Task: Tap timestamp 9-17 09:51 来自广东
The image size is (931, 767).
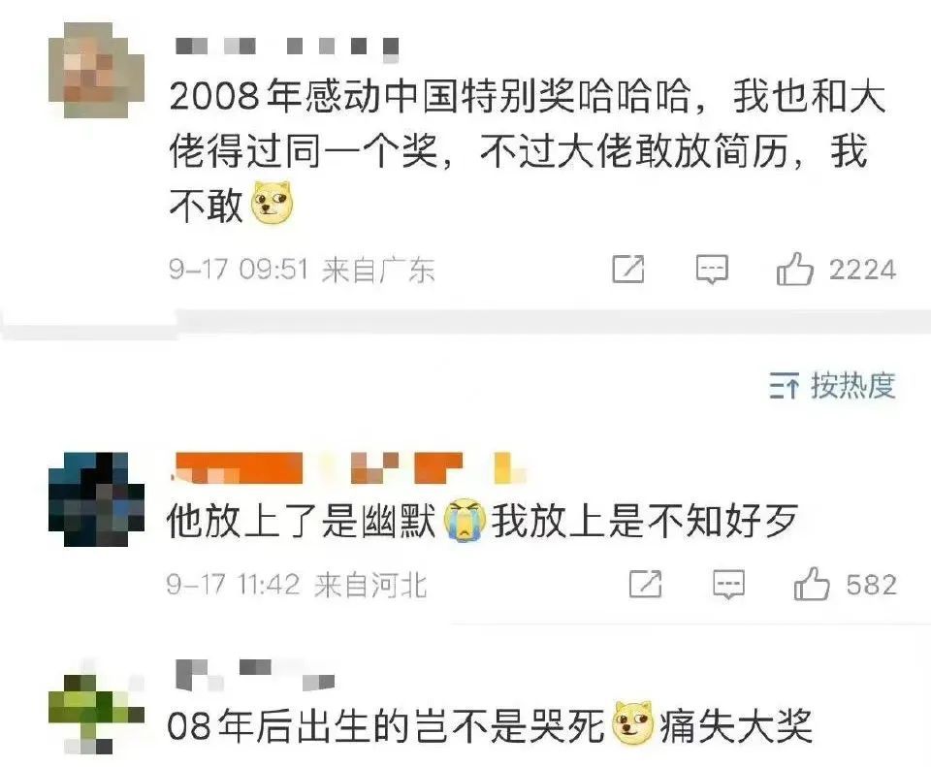Action: [302, 271]
